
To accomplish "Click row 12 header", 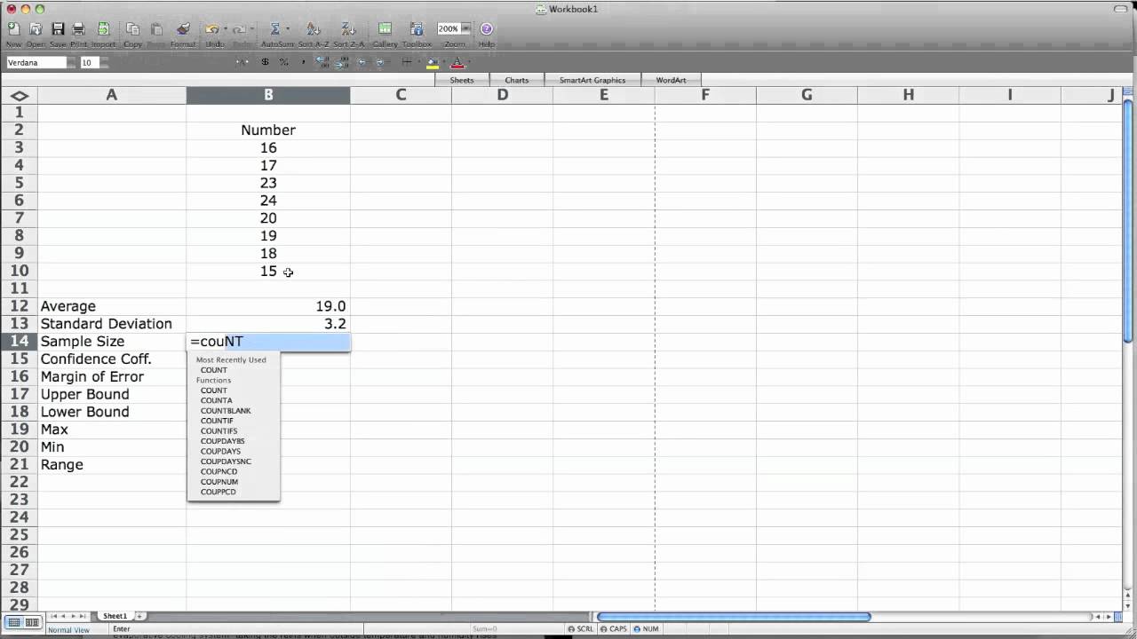I will [x=19, y=306].
